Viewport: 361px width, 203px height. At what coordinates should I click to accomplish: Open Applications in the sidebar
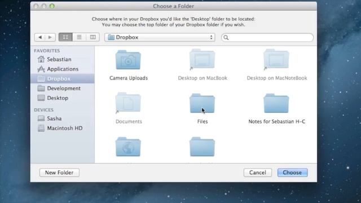pyautogui.click(x=63, y=69)
